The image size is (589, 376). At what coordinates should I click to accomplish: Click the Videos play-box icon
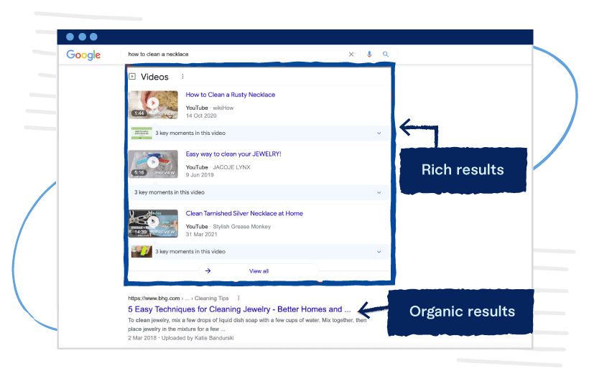[132, 77]
